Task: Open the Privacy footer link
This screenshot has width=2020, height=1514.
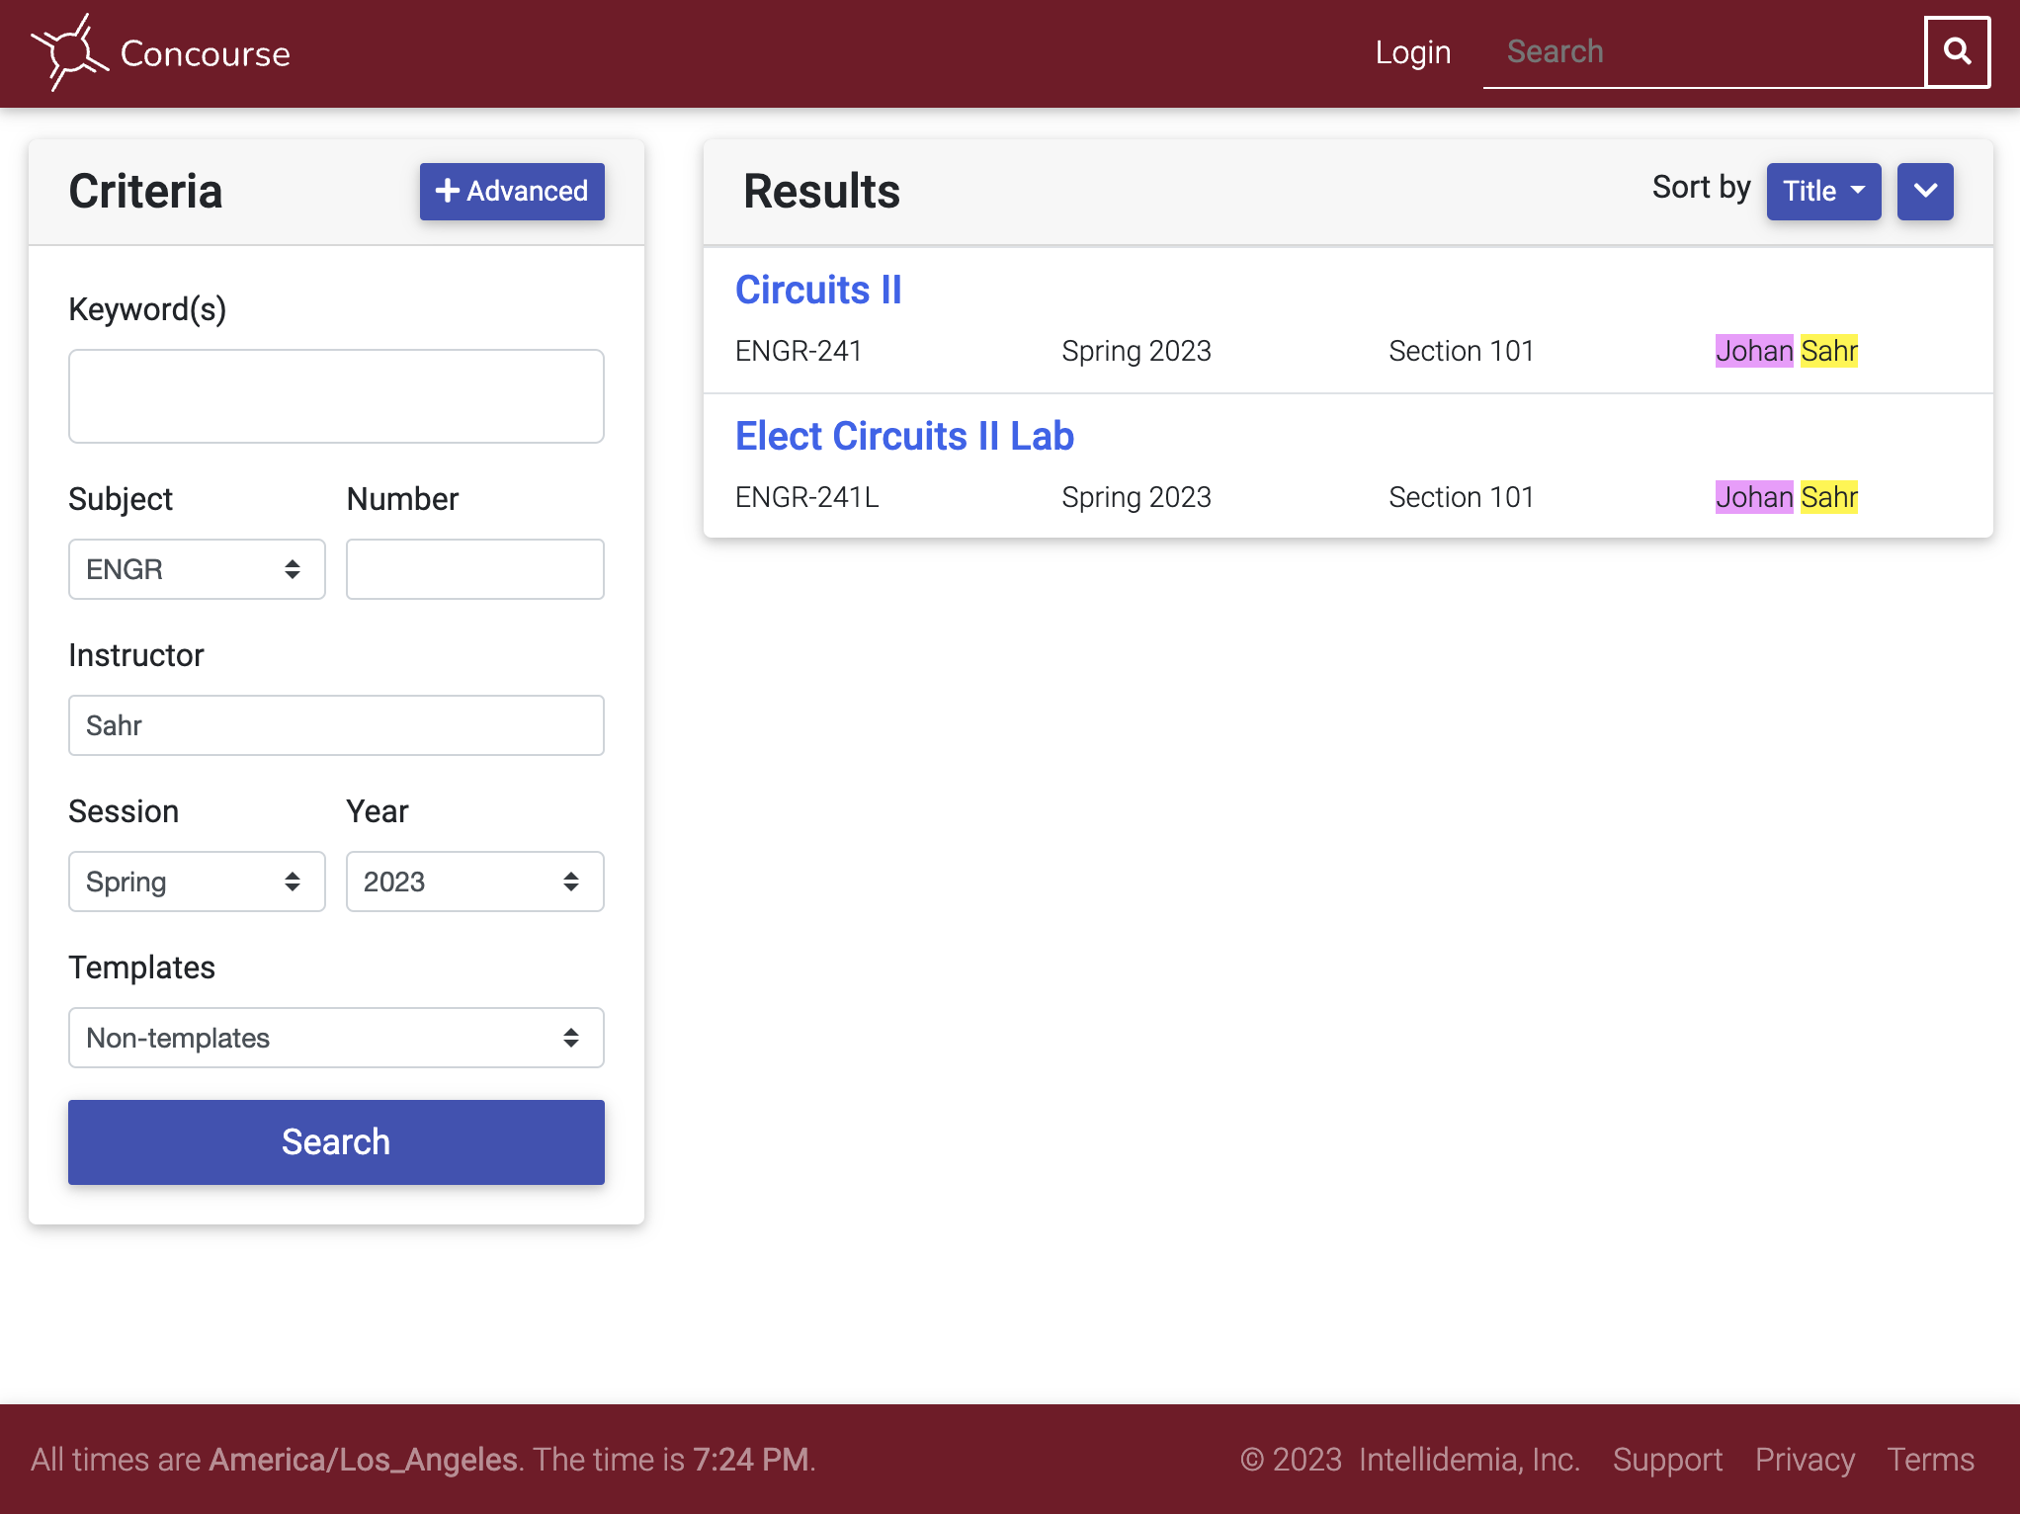Action: coord(1805,1460)
